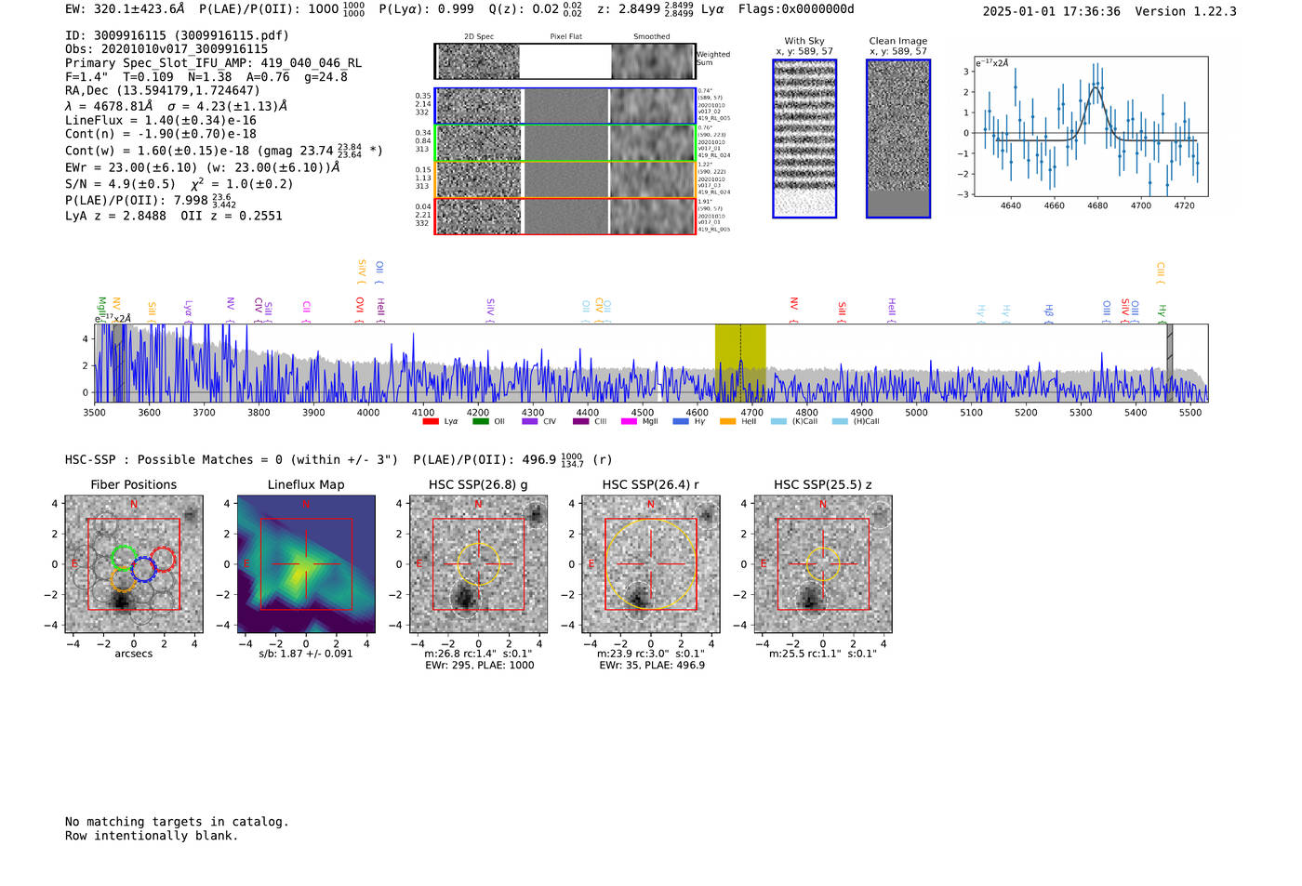Click the yellow highlighted band in the spectrum
The width and height of the screenshot is (1302, 886).
tap(740, 363)
